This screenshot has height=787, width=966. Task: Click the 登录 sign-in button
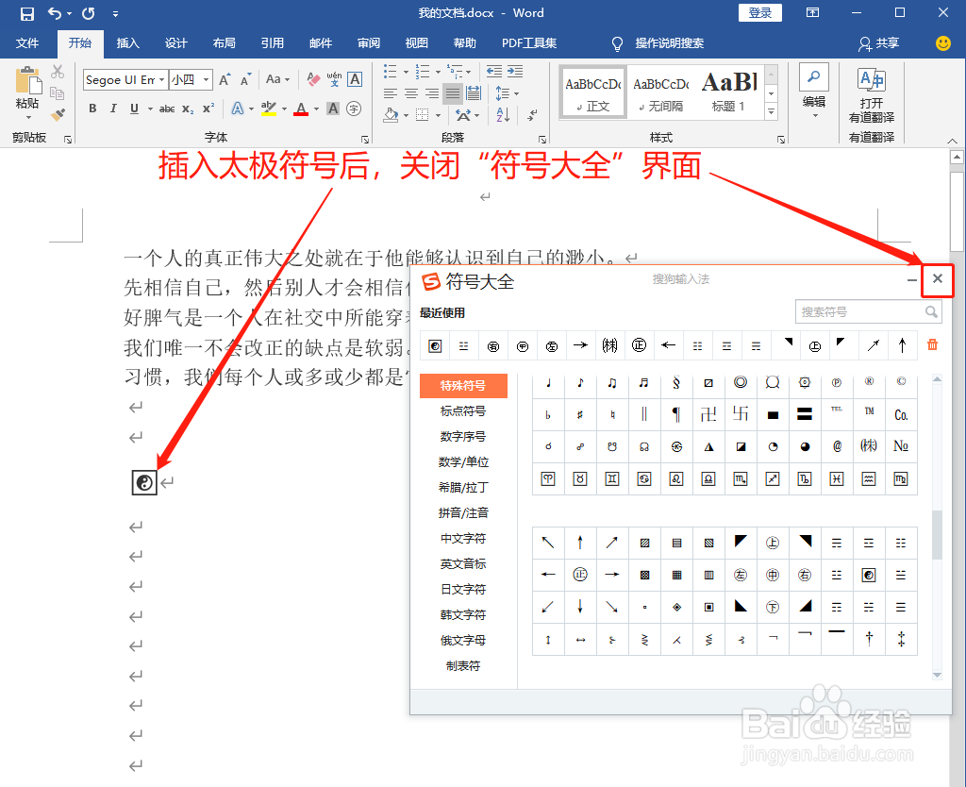[x=760, y=13]
